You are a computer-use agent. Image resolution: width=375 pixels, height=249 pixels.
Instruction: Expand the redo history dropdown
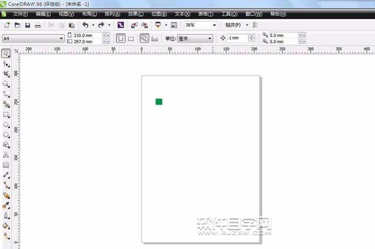tap(109, 25)
